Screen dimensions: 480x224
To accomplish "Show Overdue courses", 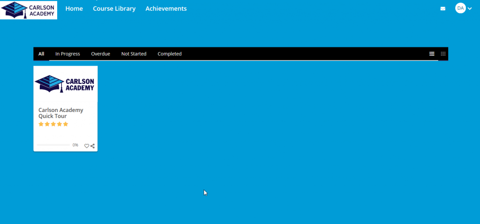I will coord(100,54).
